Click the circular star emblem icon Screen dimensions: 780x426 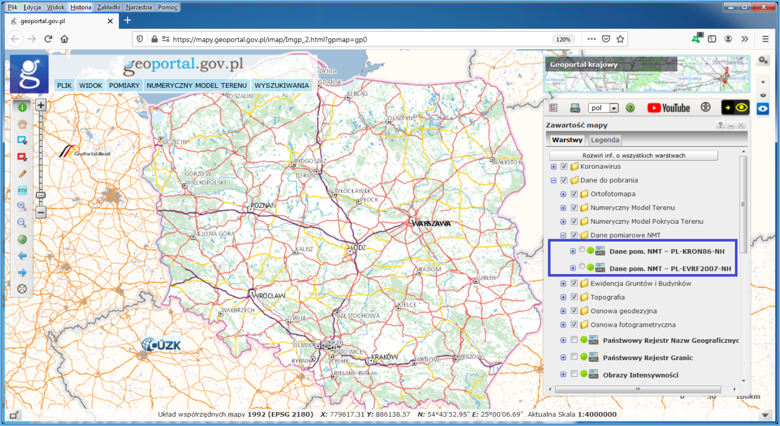pyautogui.click(x=705, y=108)
